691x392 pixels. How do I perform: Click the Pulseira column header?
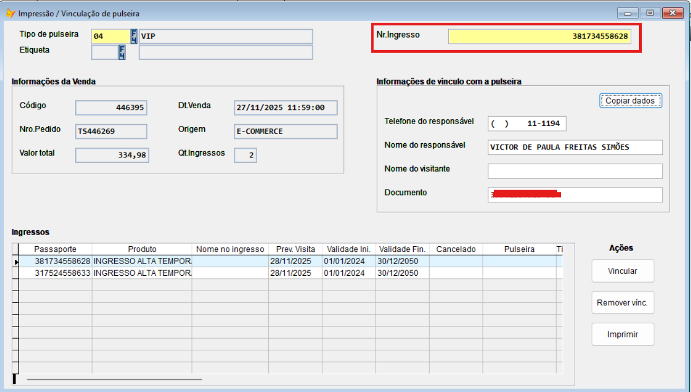pos(519,249)
